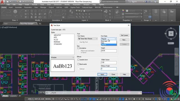The image size is (180, 101).
Task: Click the TOP face of the ViewCube
Action: click(x=171, y=34)
